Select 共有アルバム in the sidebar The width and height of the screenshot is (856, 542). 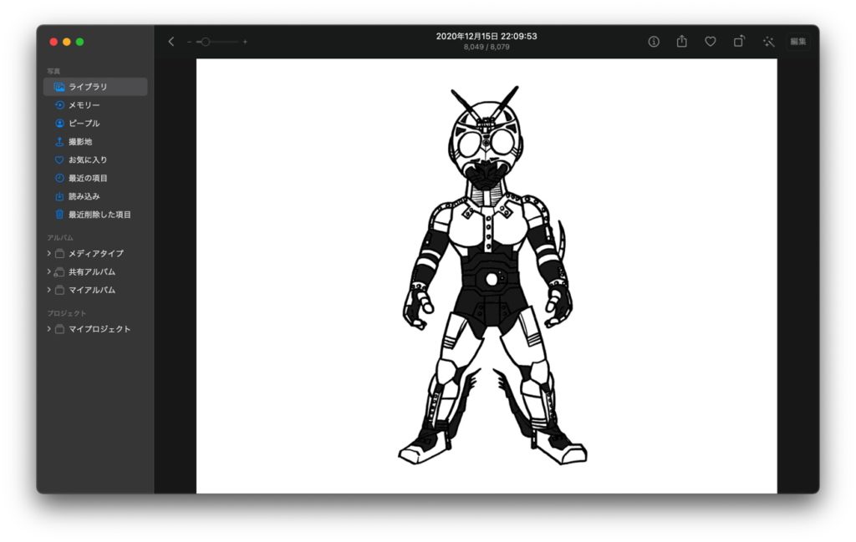click(x=92, y=271)
